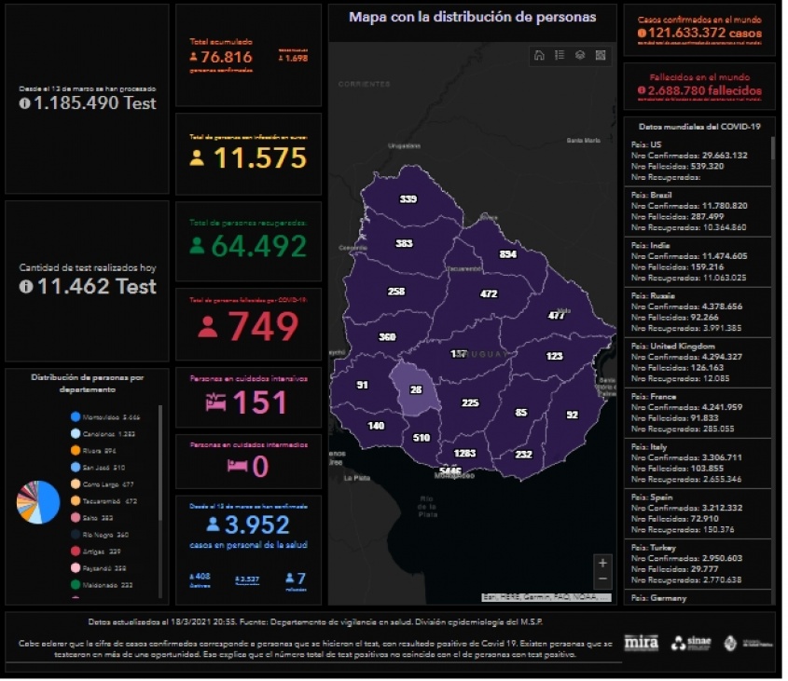Screen dimensions: 788x681
Task: Select Montevideo in the department legend
Action: (103, 417)
